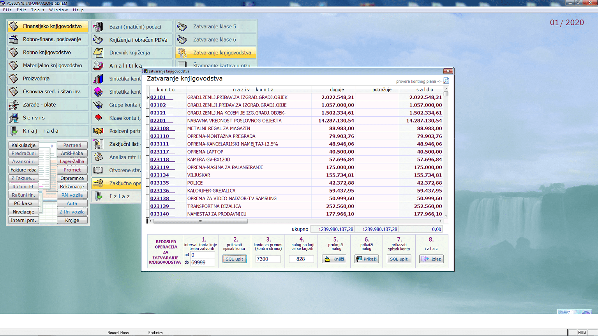Open account link 023108
Image resolution: width=598 pixels, height=336 pixels.
[160, 128]
